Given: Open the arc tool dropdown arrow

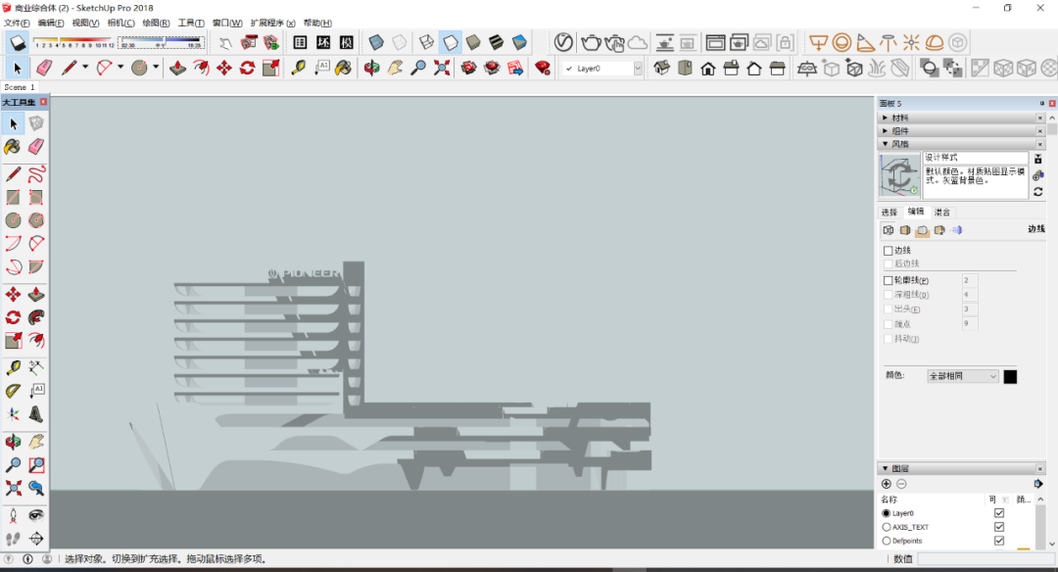Looking at the screenshot, I should point(120,67).
